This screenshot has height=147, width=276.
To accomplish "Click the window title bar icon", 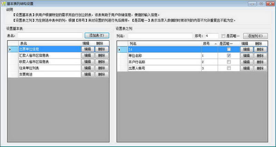I will [4, 3].
